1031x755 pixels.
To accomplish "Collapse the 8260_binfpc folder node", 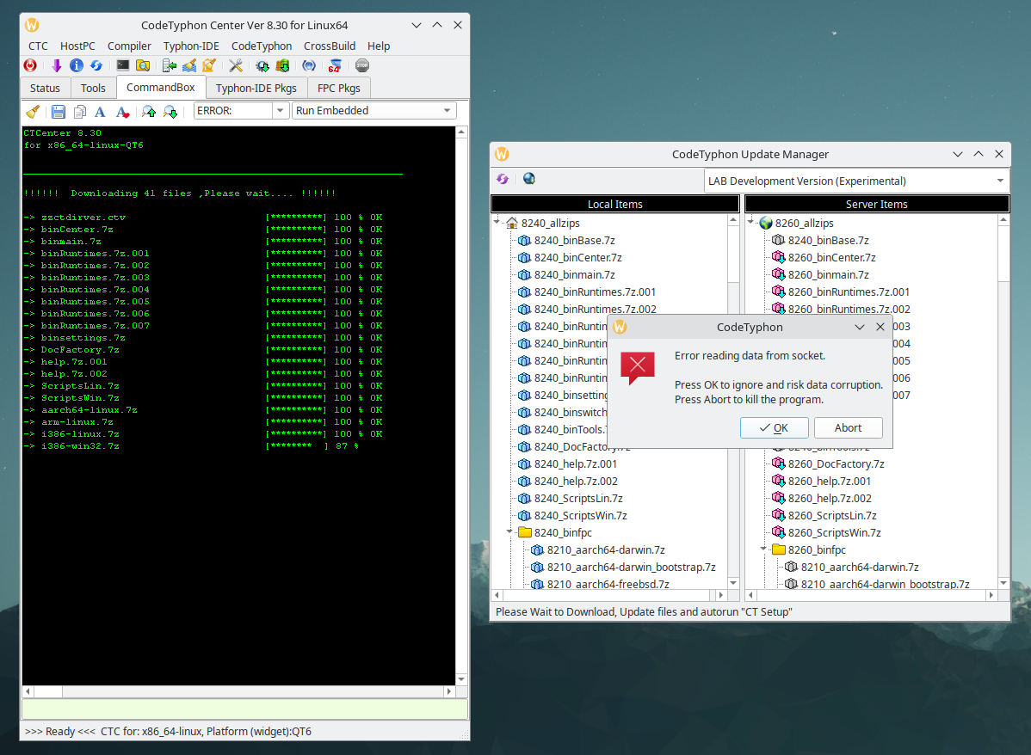I will 763,549.
